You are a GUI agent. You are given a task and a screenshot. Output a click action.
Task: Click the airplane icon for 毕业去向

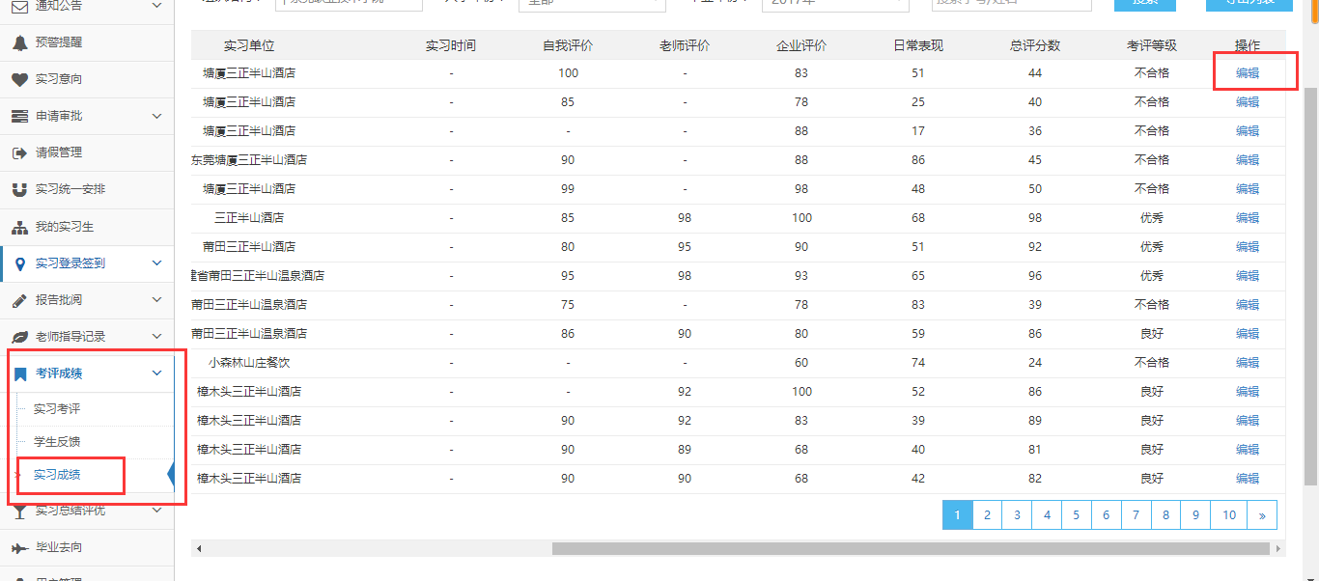[x=19, y=547]
